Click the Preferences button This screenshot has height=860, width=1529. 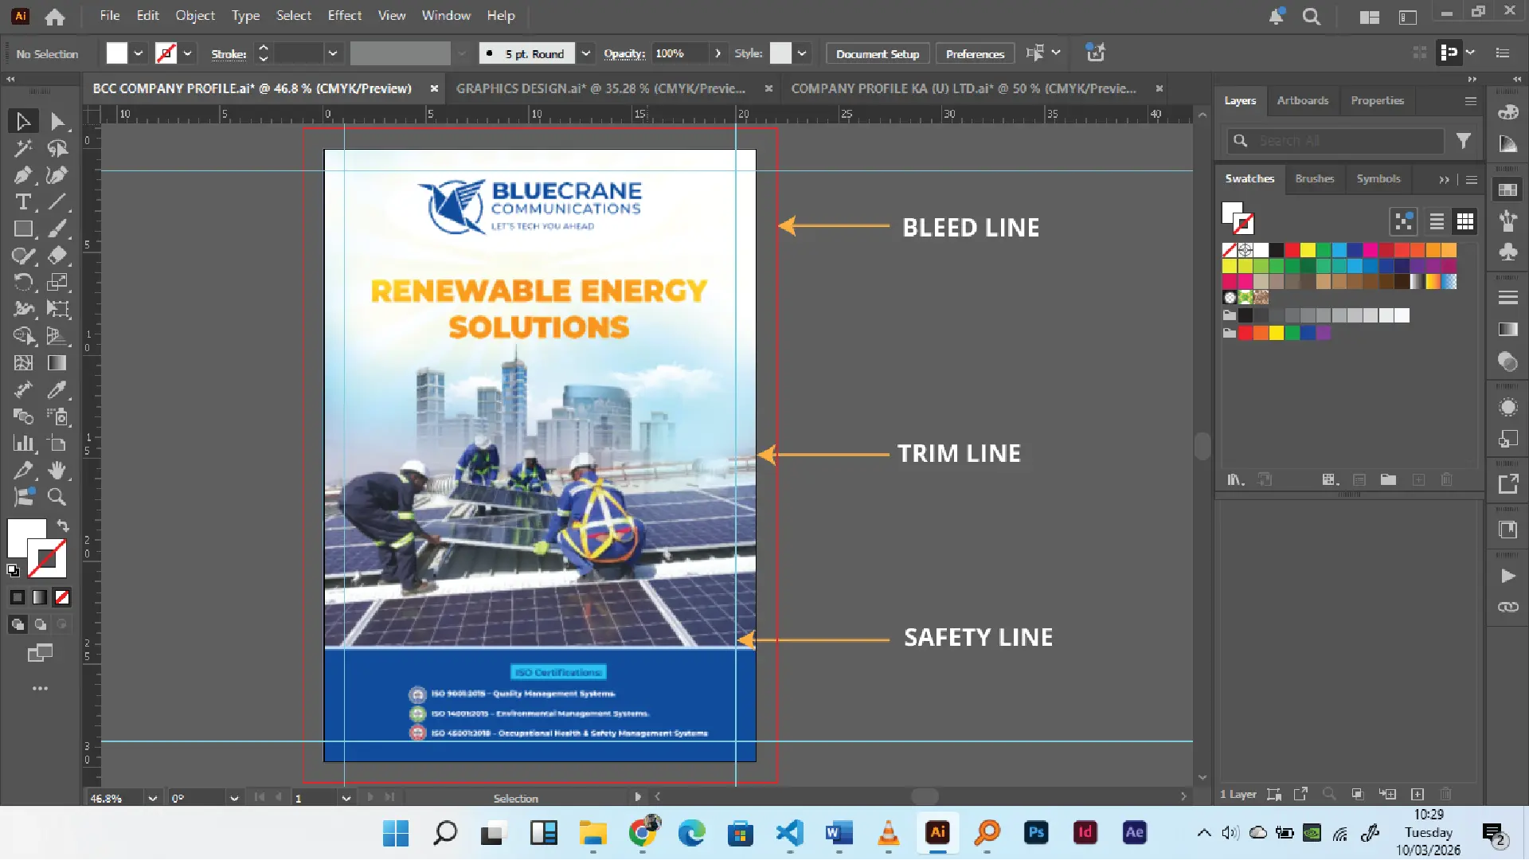click(x=975, y=53)
